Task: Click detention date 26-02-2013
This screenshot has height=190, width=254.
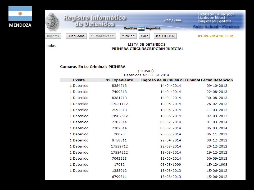Action: pyautogui.click(x=217, y=104)
